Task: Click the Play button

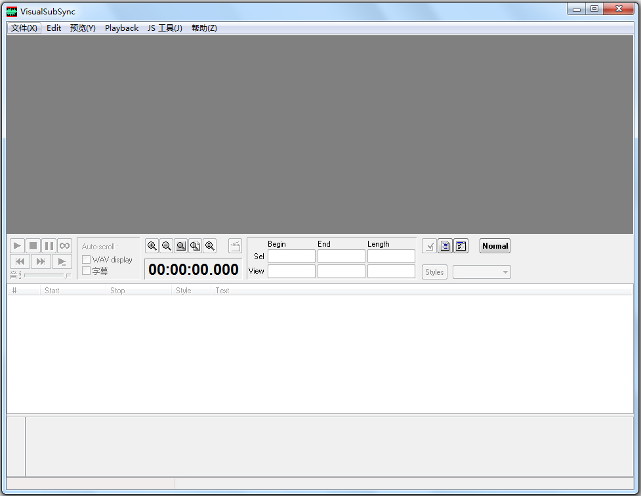Action: click(x=18, y=246)
